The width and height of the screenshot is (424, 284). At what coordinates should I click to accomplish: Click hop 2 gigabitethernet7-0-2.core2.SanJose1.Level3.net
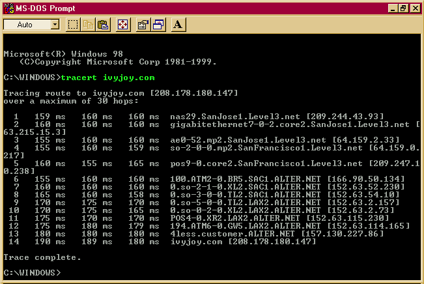[x=290, y=124]
